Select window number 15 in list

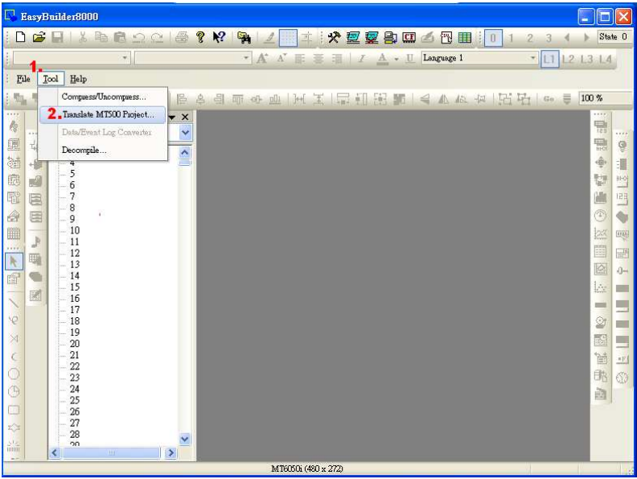tap(75, 287)
